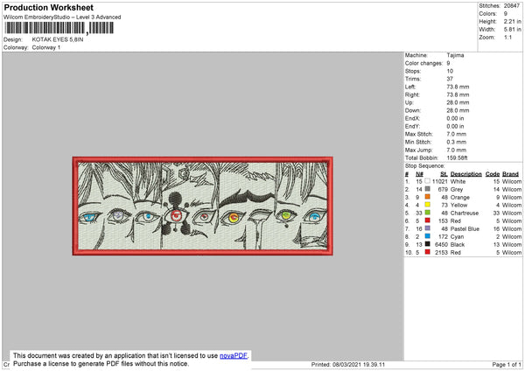Click the White color swatch in stop sequence
525x371 pixels.
pyautogui.click(x=427, y=181)
